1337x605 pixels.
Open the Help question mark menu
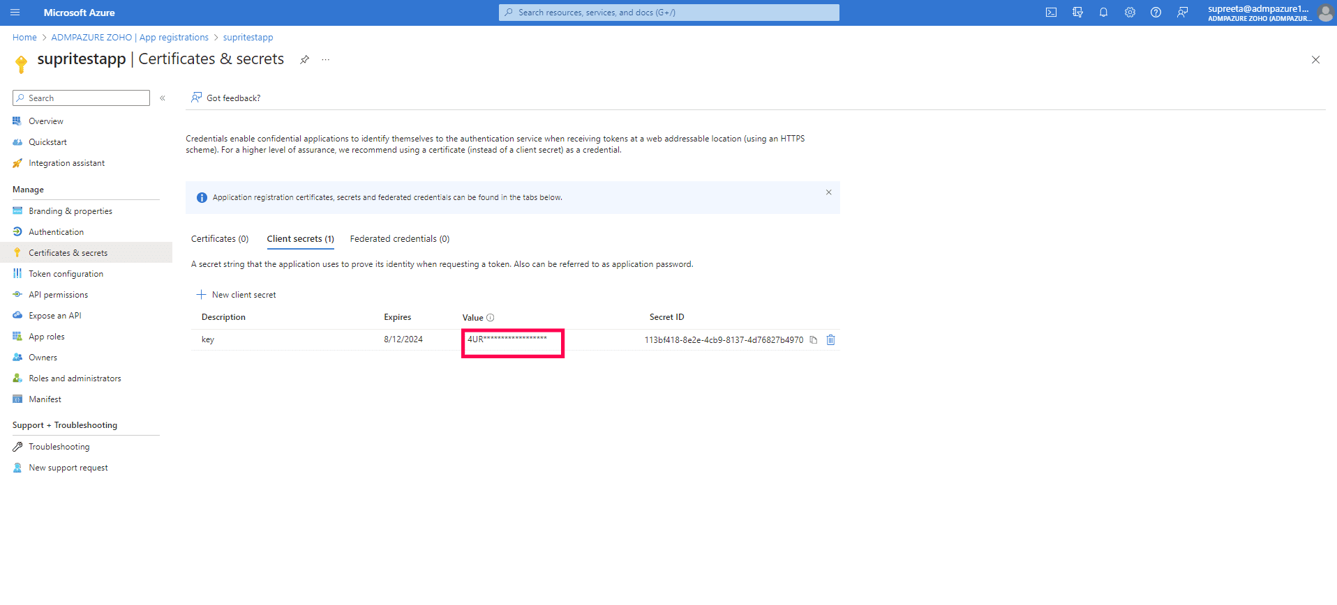click(1156, 13)
